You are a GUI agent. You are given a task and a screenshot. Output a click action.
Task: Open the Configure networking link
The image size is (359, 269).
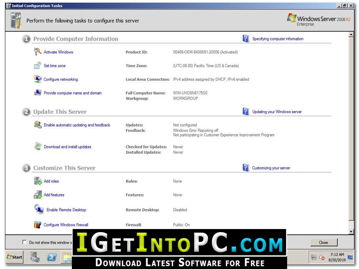point(61,79)
